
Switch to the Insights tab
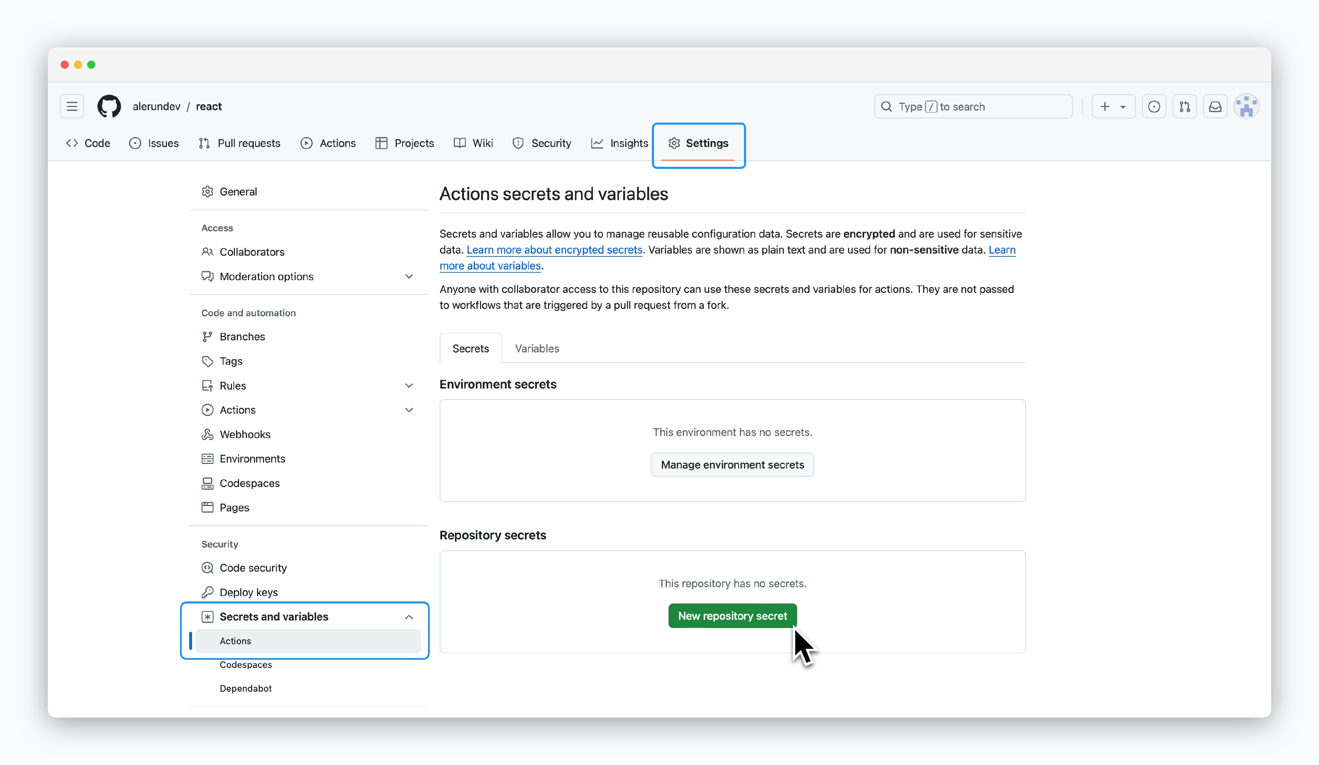click(x=620, y=143)
